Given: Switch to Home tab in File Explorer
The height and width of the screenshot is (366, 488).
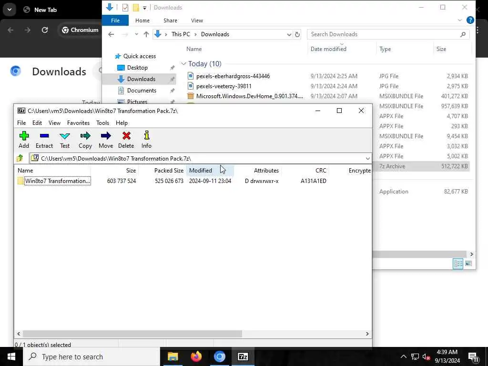Looking at the screenshot, I should click(142, 20).
